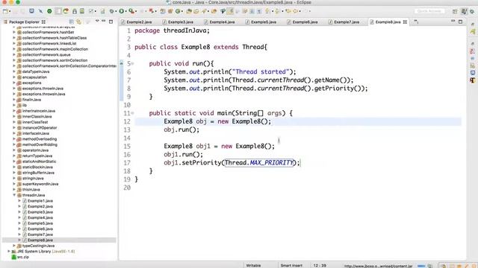
Task: Minimize the editor area
Action: click(453, 21)
